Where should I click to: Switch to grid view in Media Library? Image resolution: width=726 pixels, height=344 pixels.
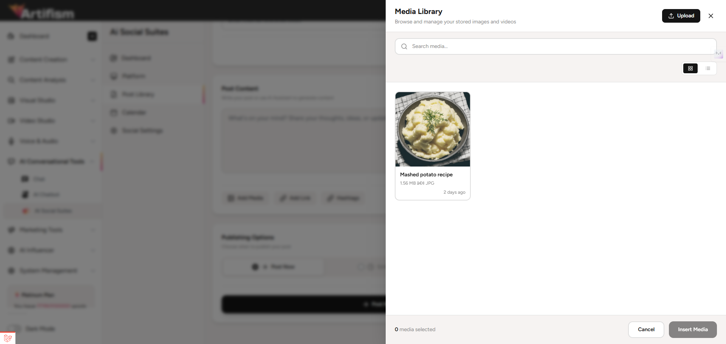tap(690, 68)
